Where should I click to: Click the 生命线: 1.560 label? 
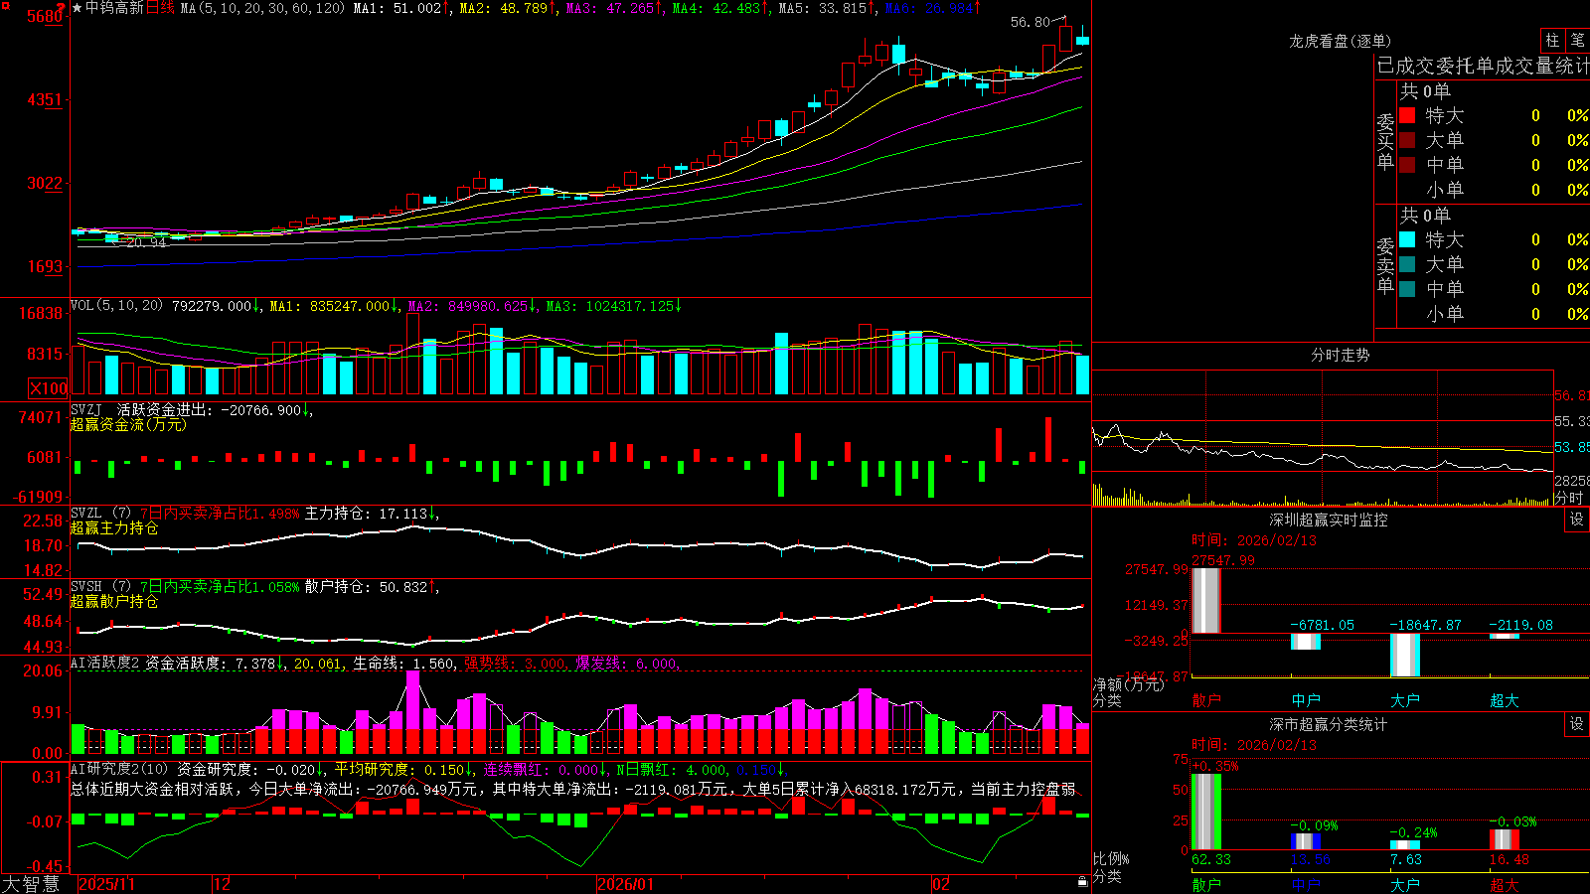pos(404,663)
